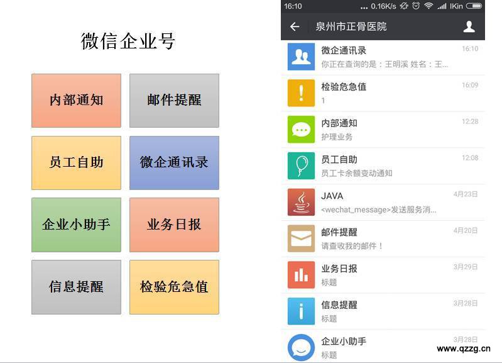Screen dimensions: 502x363
Task: Open the 信息提醒 list entry title
Action: (339, 305)
